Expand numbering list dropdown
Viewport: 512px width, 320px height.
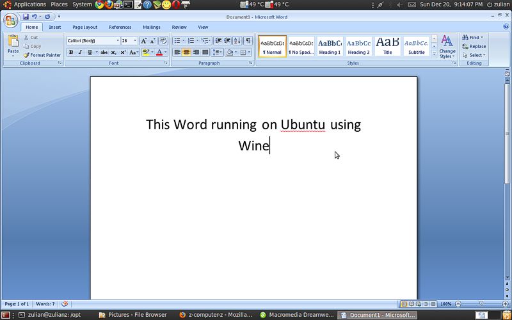(197, 40)
